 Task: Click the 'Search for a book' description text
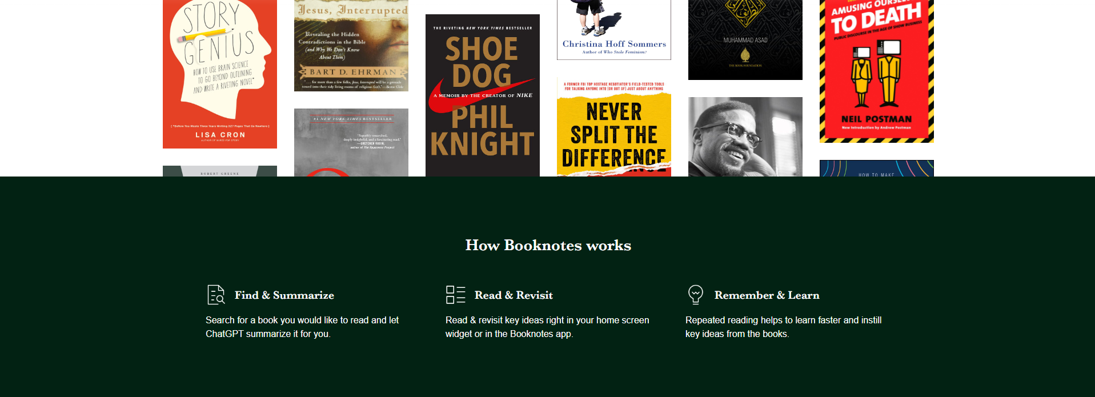tap(302, 327)
